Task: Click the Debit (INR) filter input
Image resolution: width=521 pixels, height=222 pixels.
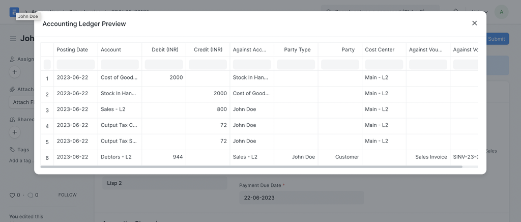Action: coord(164,65)
